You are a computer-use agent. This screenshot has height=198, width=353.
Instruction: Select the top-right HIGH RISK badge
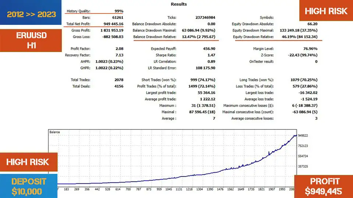[x=326, y=11]
